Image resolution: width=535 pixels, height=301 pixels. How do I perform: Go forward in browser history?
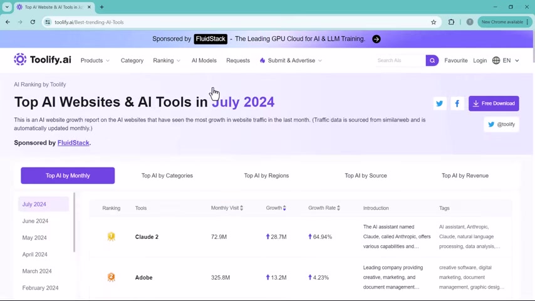[20, 22]
